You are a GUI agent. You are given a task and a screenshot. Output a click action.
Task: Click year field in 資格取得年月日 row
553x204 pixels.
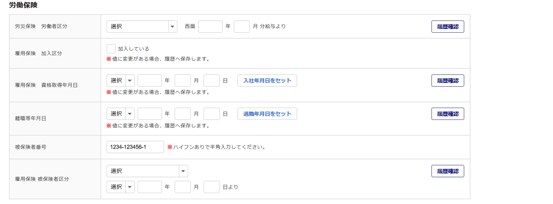pos(149,81)
